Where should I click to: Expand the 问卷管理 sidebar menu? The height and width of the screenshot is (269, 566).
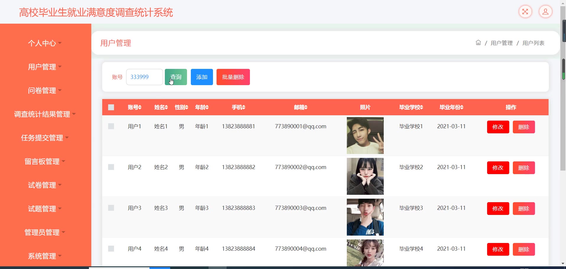click(x=45, y=90)
